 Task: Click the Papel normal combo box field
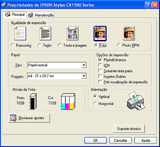[57, 65]
